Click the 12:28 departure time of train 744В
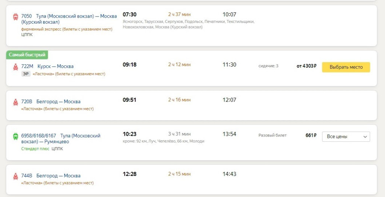This screenshot has height=197, width=385. 130,174
